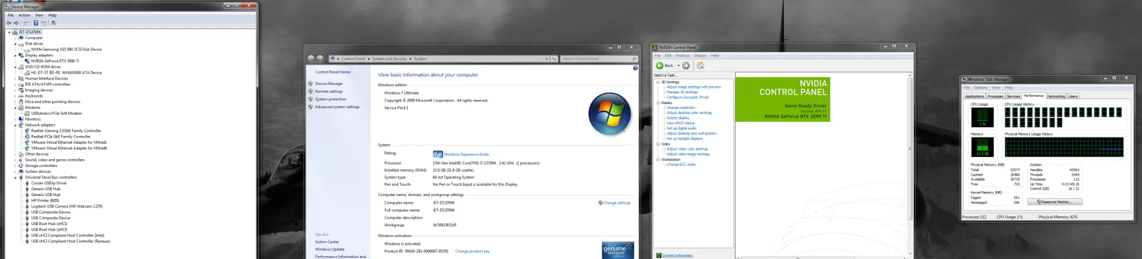
Task: Collapse the JET-I713700K root node
Action: (9, 32)
